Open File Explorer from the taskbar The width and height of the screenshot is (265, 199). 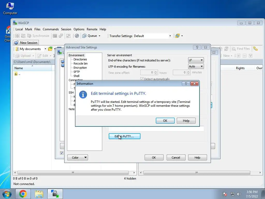pos(39,194)
